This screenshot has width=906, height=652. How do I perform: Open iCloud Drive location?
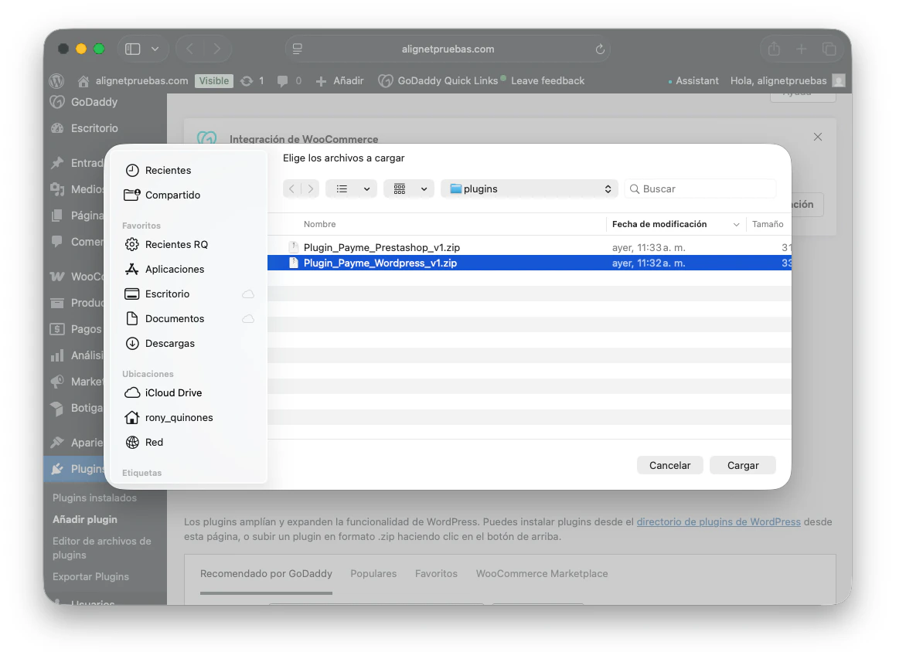click(x=164, y=392)
